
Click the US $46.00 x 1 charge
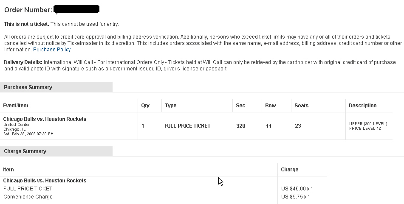(297, 189)
